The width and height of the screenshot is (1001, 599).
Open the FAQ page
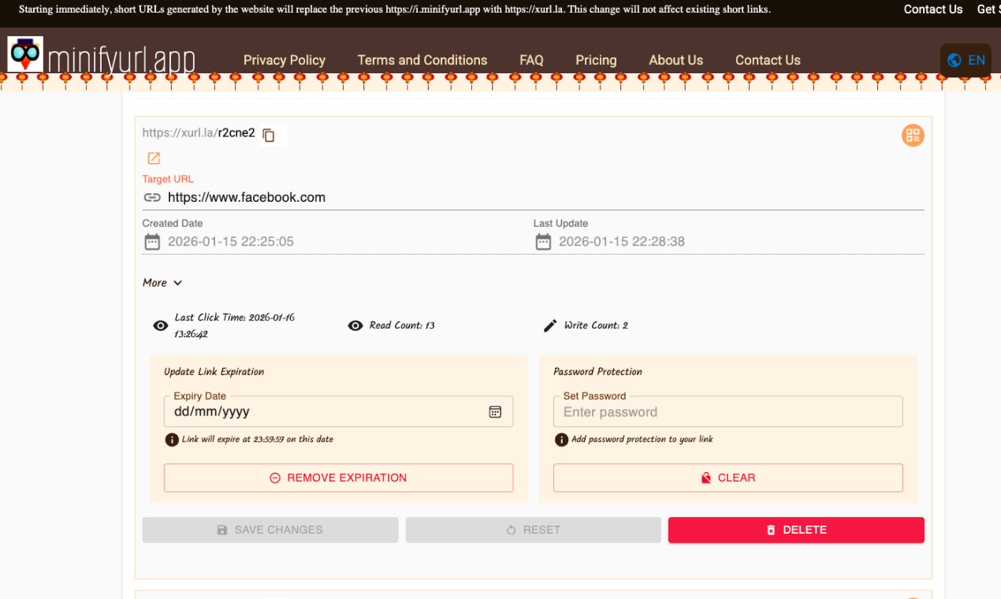(x=531, y=60)
